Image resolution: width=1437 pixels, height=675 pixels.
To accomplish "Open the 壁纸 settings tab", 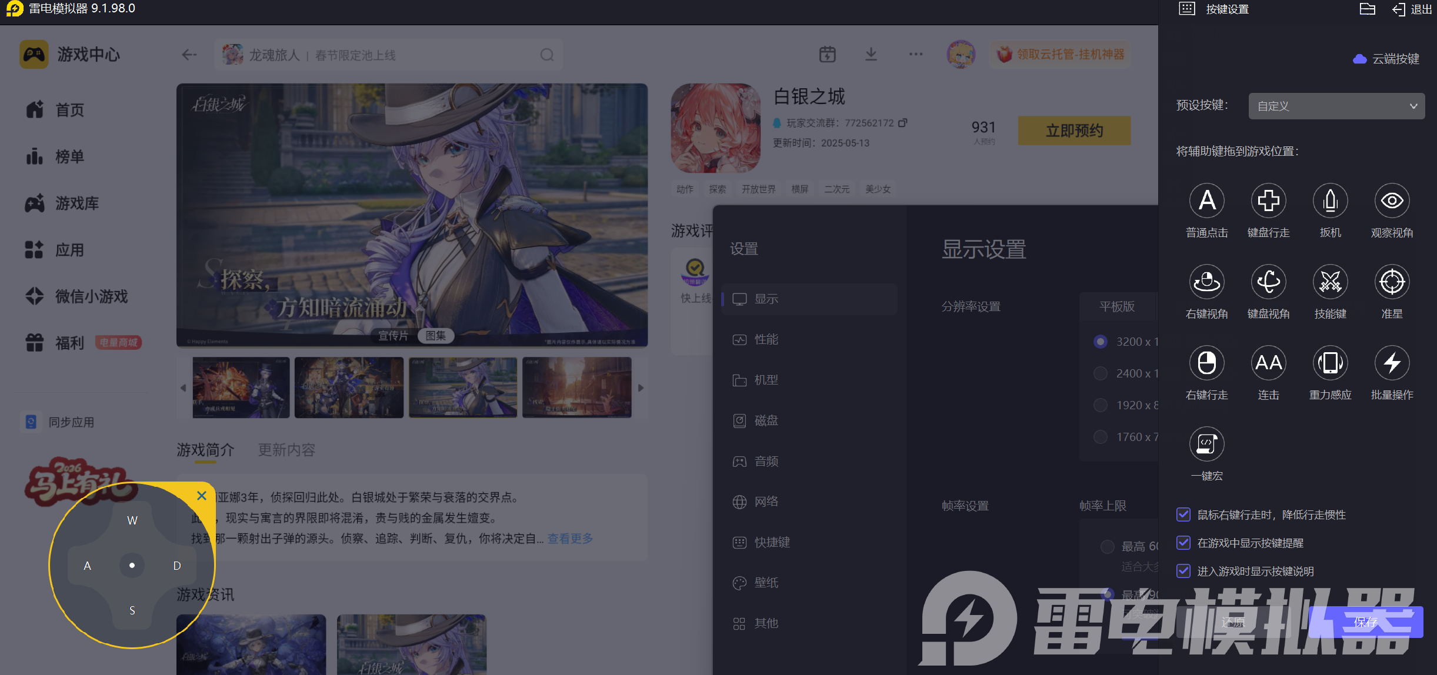I will (809, 583).
